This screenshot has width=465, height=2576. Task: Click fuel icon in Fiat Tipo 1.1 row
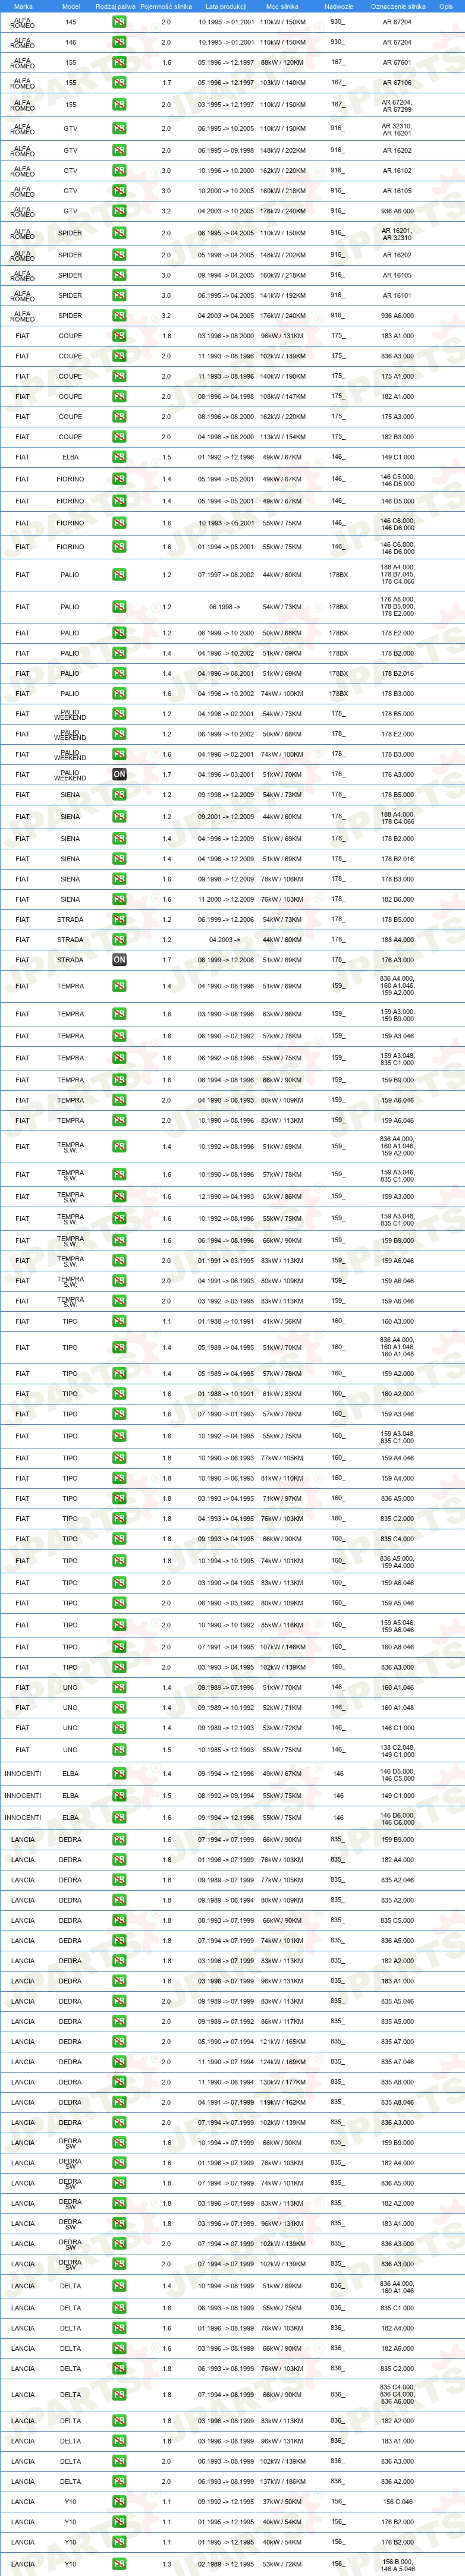point(119,1321)
